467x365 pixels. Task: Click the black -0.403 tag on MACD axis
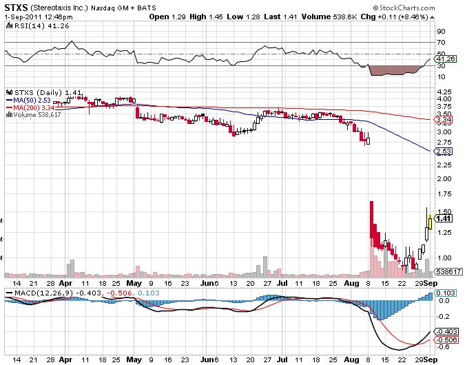446,332
